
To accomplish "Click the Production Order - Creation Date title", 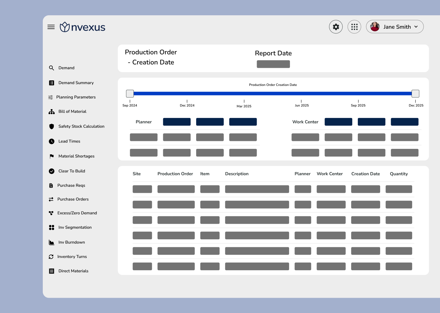I will [151, 57].
